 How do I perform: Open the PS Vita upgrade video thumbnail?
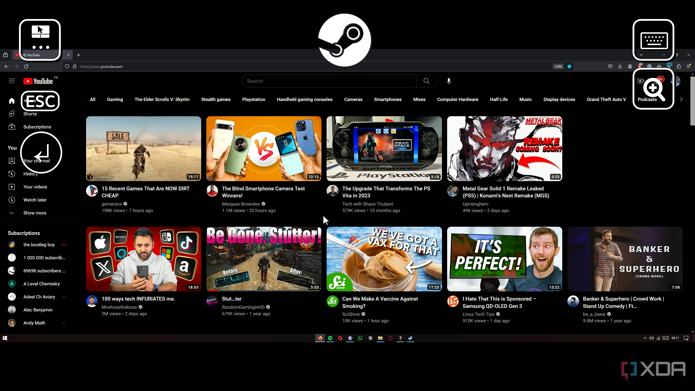pyautogui.click(x=384, y=149)
